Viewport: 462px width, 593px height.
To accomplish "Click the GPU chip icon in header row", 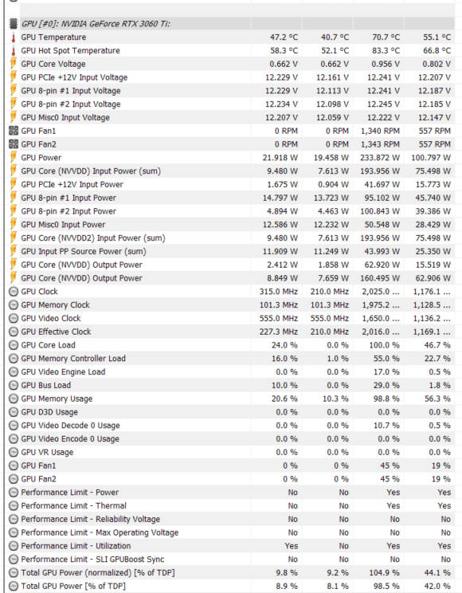I will 14,24.
